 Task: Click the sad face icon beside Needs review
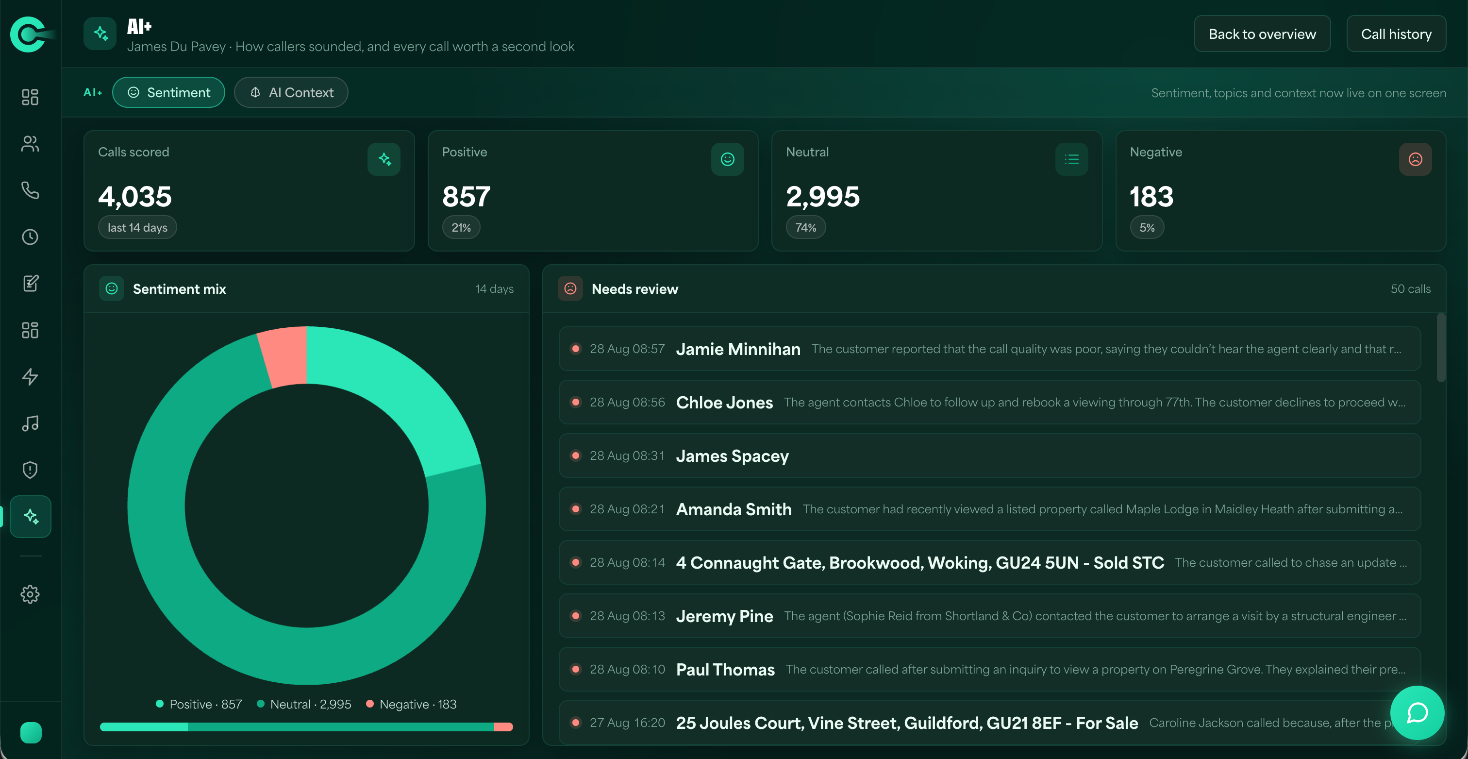pos(570,288)
